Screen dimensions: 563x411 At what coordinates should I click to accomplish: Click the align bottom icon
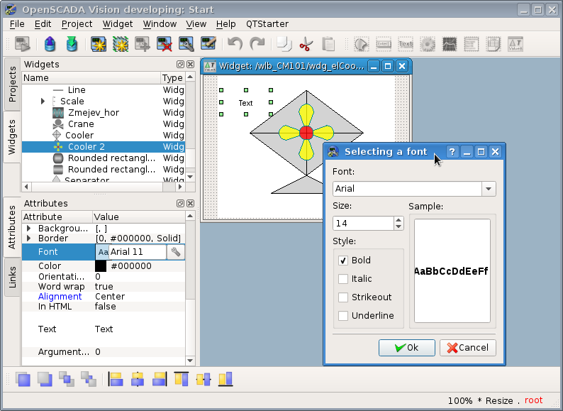point(225,379)
